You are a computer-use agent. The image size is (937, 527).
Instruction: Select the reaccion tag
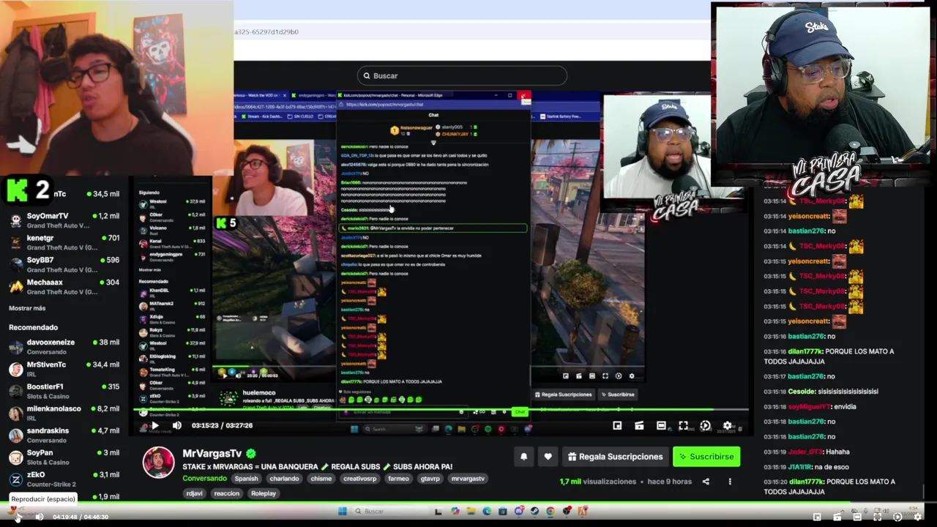[227, 493]
